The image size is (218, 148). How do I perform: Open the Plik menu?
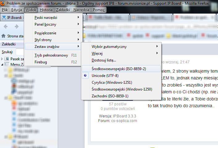coord(5,10)
